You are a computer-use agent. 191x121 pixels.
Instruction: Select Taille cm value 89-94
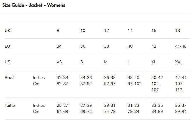(x=181, y=112)
